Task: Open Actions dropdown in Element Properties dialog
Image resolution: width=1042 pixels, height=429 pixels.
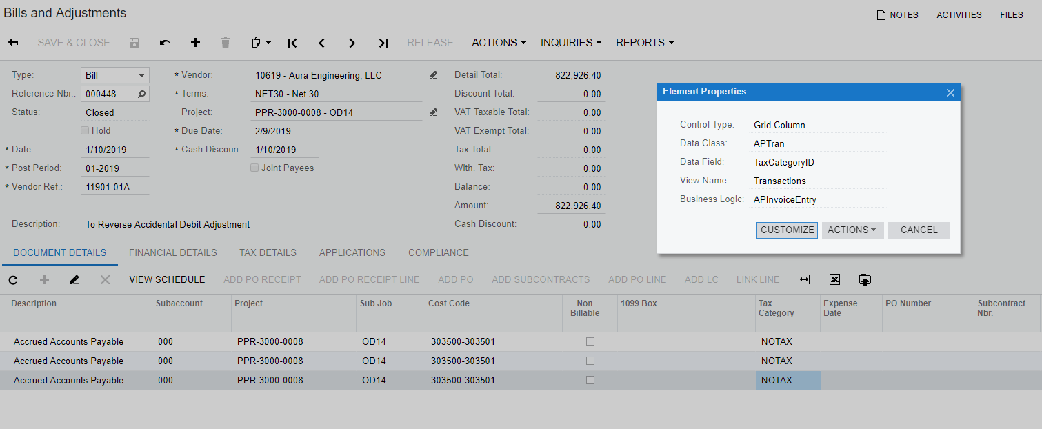Action: point(852,230)
